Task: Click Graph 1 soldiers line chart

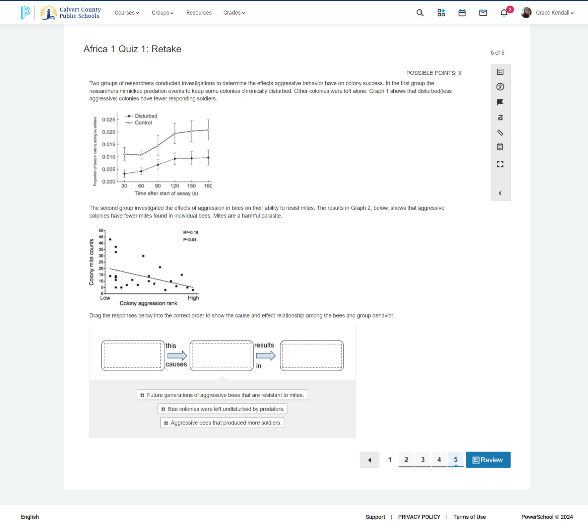Action: [152, 154]
